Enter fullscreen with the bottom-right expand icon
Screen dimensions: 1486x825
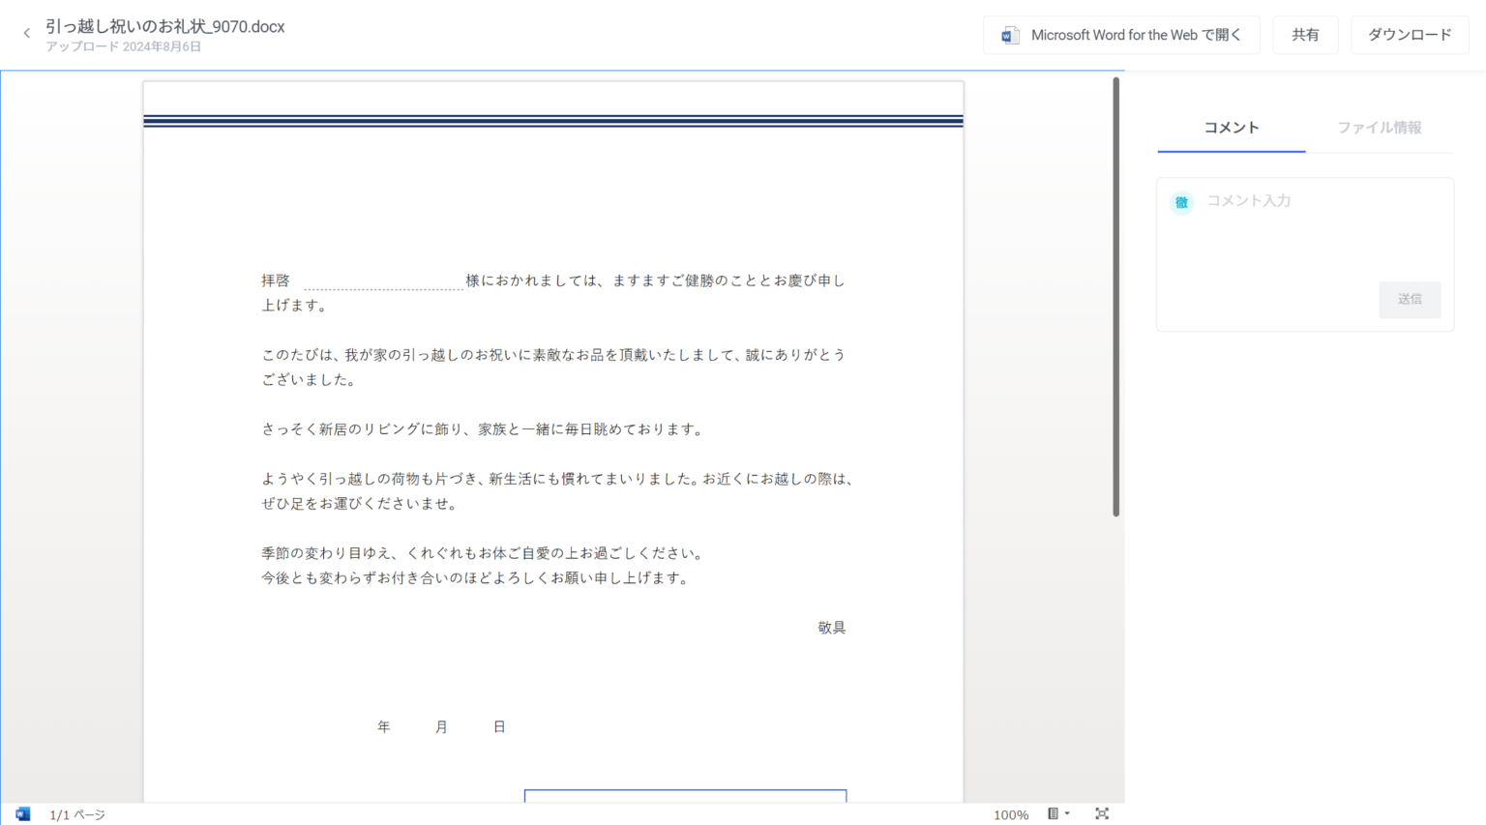[x=1101, y=814]
